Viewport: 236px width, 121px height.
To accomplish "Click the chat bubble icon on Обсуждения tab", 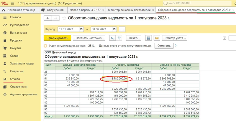I will (43, 10).
